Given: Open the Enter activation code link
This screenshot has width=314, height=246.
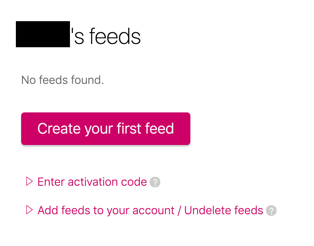Looking at the screenshot, I should (x=92, y=182).
